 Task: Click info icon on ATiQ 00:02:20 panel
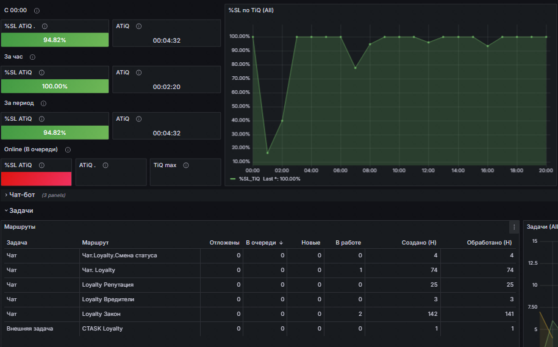pyautogui.click(x=139, y=73)
